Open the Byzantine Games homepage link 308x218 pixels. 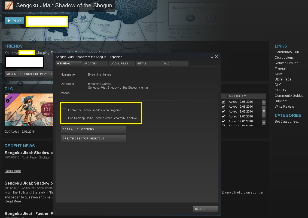[x=100, y=74]
